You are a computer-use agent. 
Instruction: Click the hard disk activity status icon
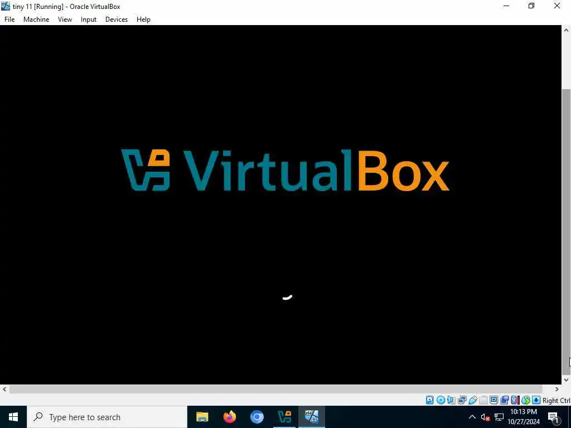point(430,400)
